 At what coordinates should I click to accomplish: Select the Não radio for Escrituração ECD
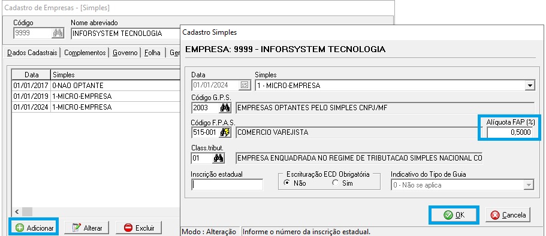coord(287,183)
